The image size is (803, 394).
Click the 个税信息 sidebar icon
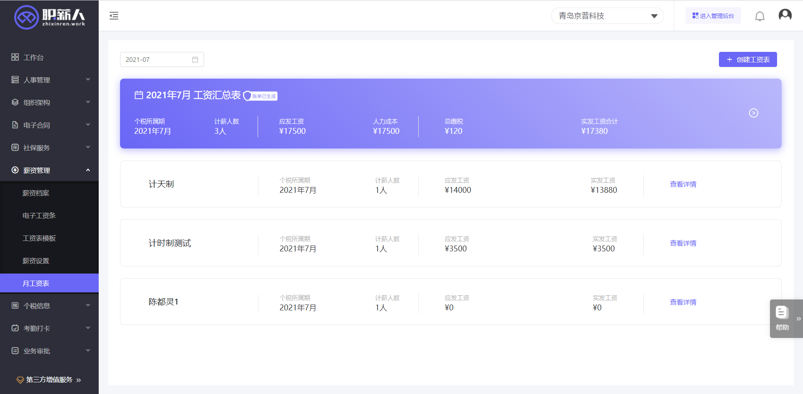[x=15, y=305]
